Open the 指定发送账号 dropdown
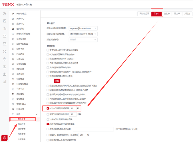Image resolution: width=193 pixels, height=142 pixels. point(83,40)
